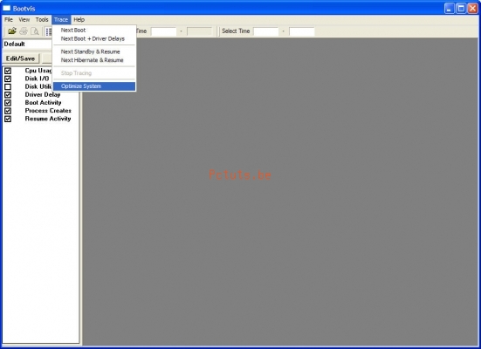Maximize the Bootvis window
The image size is (481, 349).
(x=461, y=8)
